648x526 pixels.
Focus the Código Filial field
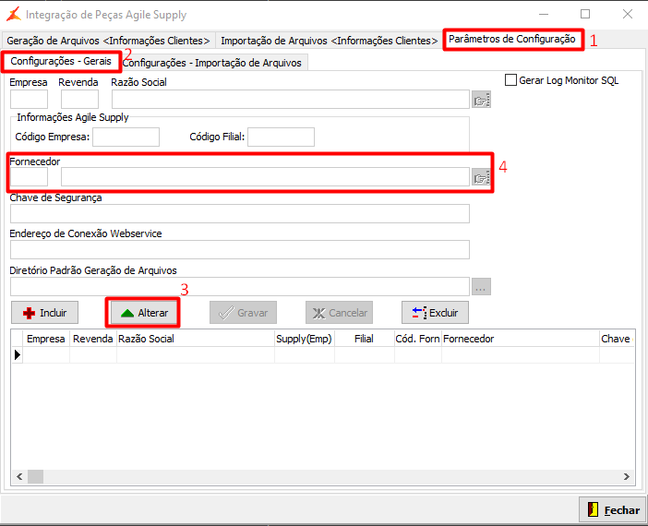pos(281,137)
